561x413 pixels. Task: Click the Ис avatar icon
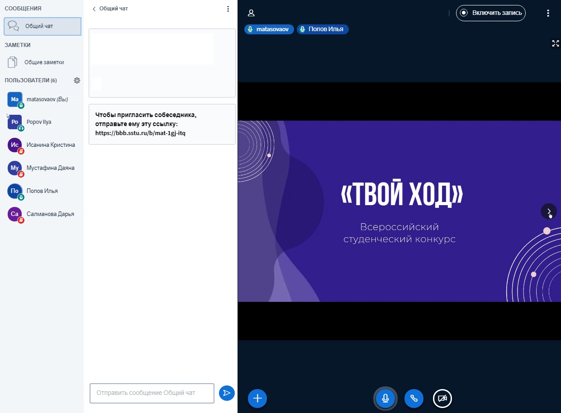[15, 145]
